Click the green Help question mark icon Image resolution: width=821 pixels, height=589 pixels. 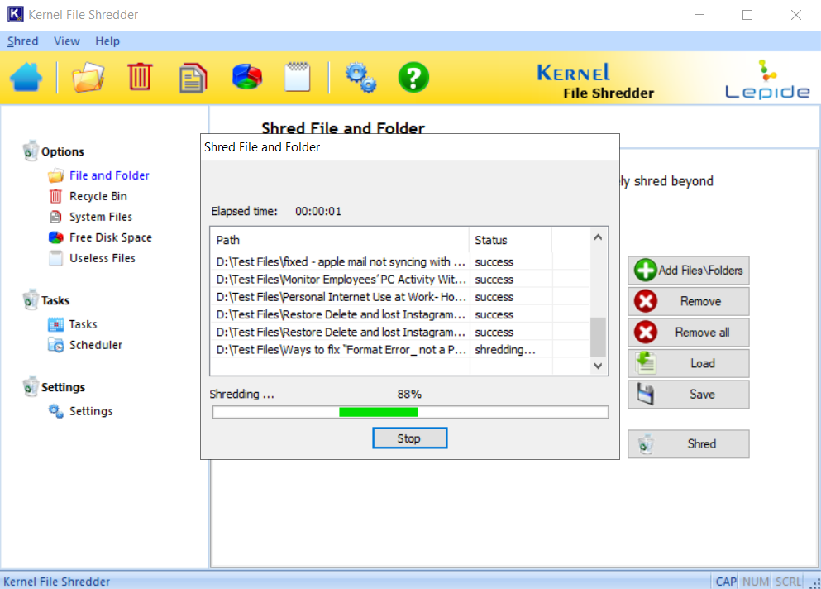[413, 78]
